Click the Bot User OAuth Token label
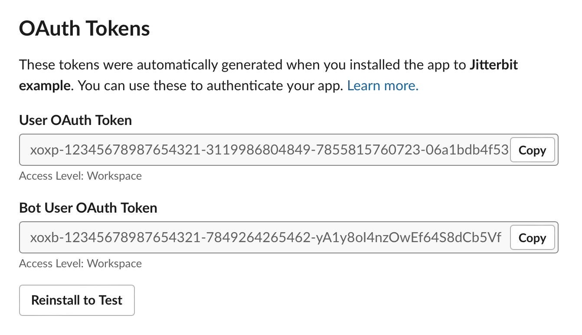 (x=88, y=207)
